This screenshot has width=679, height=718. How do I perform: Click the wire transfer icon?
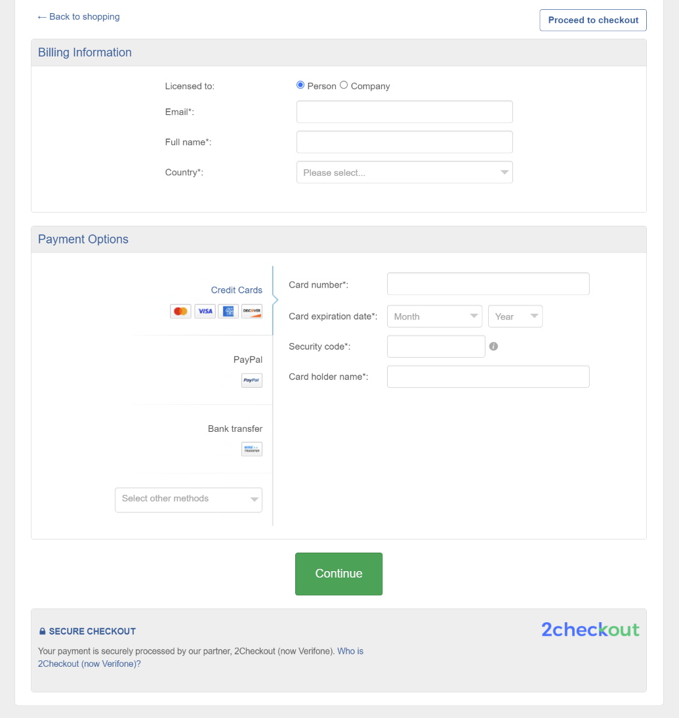pos(252,449)
